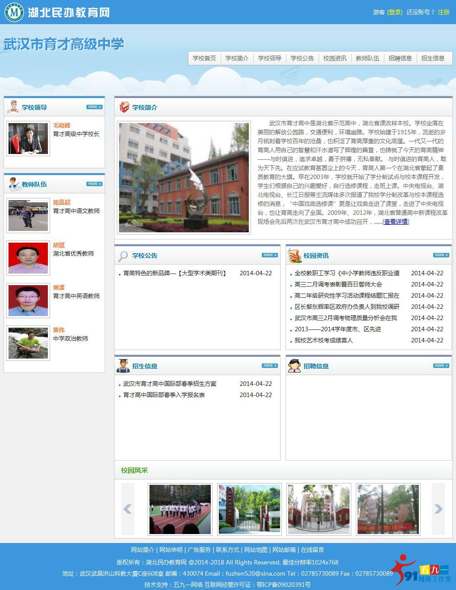Click the 注册 registration link
Viewport: 456px width, 590px height.
[443, 13]
